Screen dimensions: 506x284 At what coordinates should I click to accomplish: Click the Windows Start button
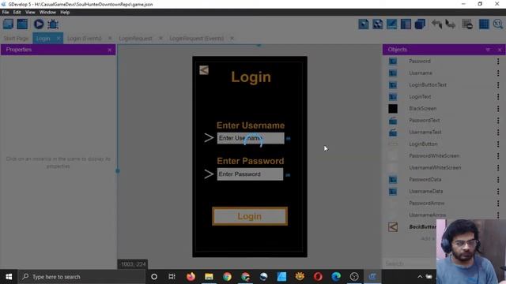pyautogui.click(x=9, y=277)
